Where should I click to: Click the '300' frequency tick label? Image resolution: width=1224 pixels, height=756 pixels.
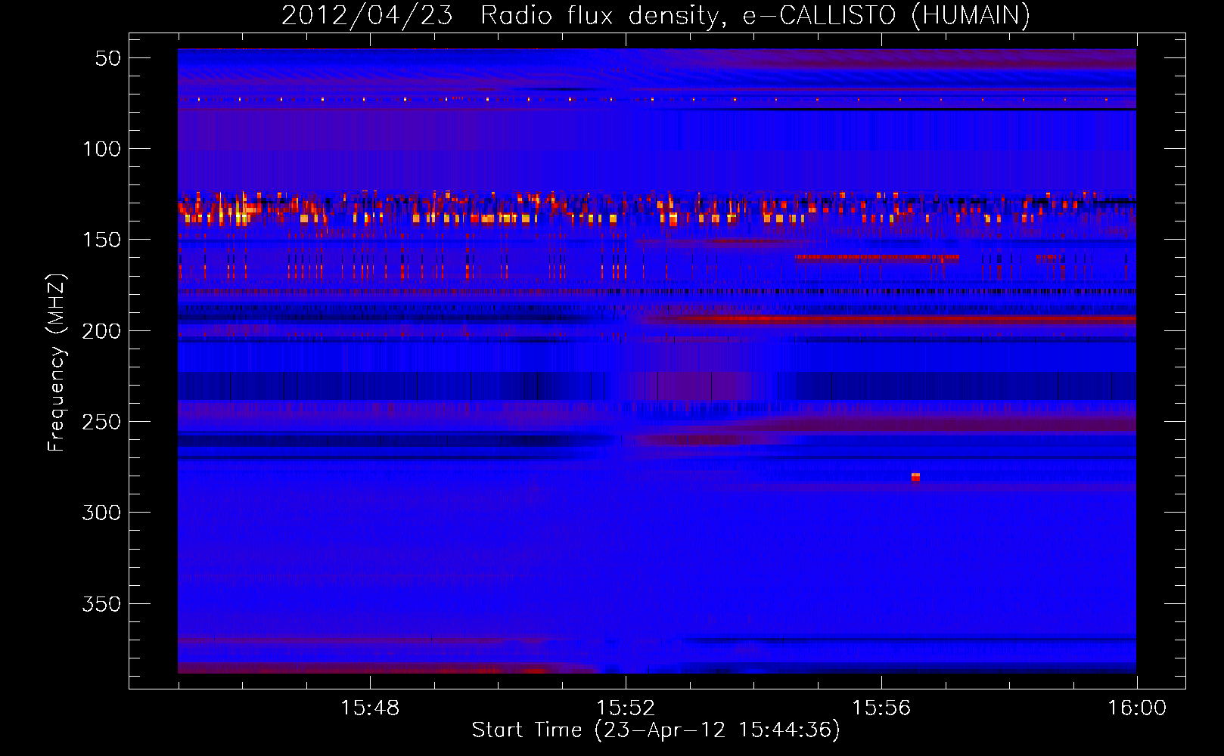click(101, 513)
